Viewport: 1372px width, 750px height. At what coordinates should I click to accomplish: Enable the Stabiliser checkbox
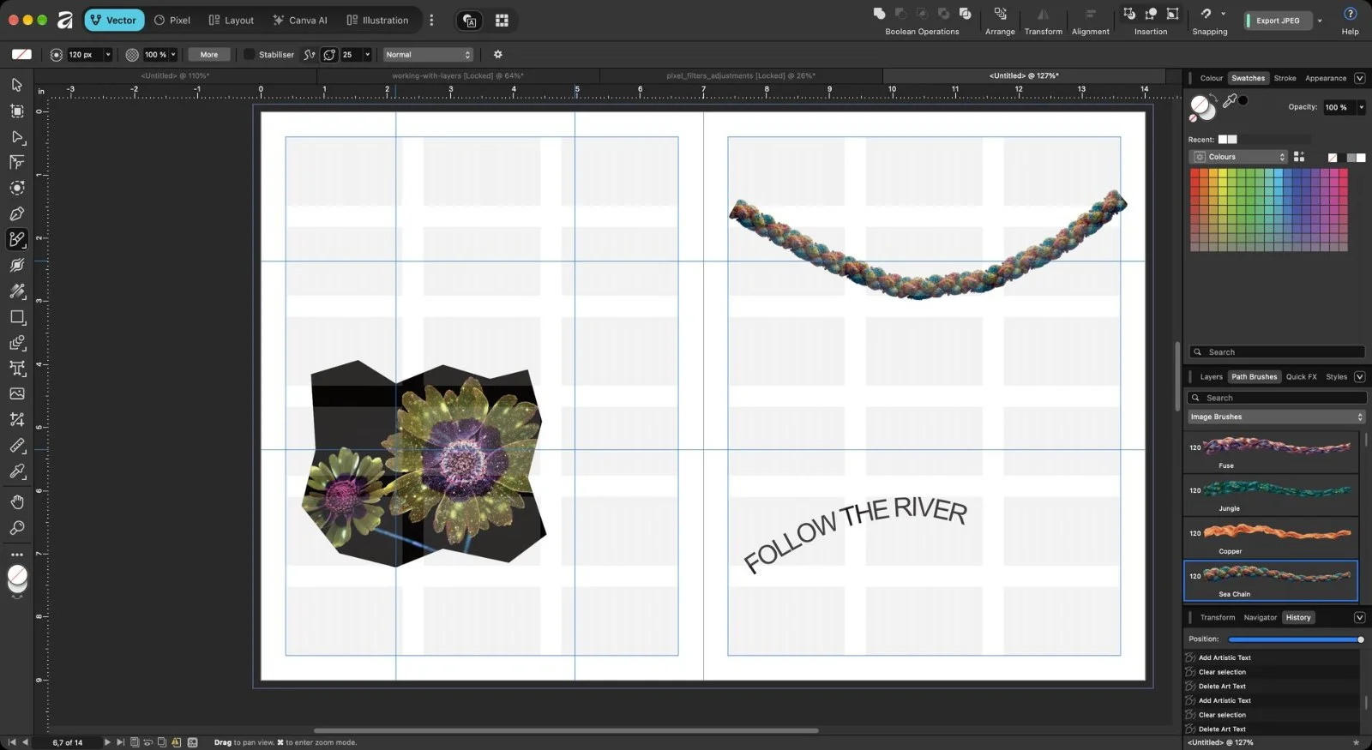(x=249, y=54)
